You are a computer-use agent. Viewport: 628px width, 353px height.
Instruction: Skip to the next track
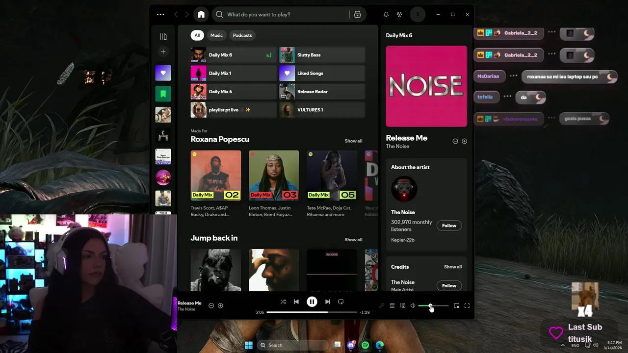(327, 302)
